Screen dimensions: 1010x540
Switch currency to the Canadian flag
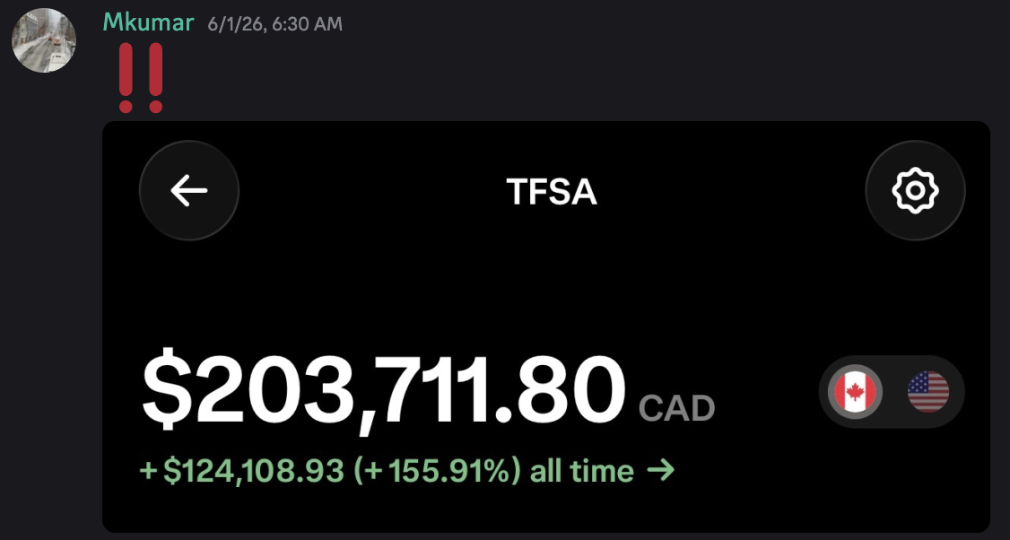(855, 392)
